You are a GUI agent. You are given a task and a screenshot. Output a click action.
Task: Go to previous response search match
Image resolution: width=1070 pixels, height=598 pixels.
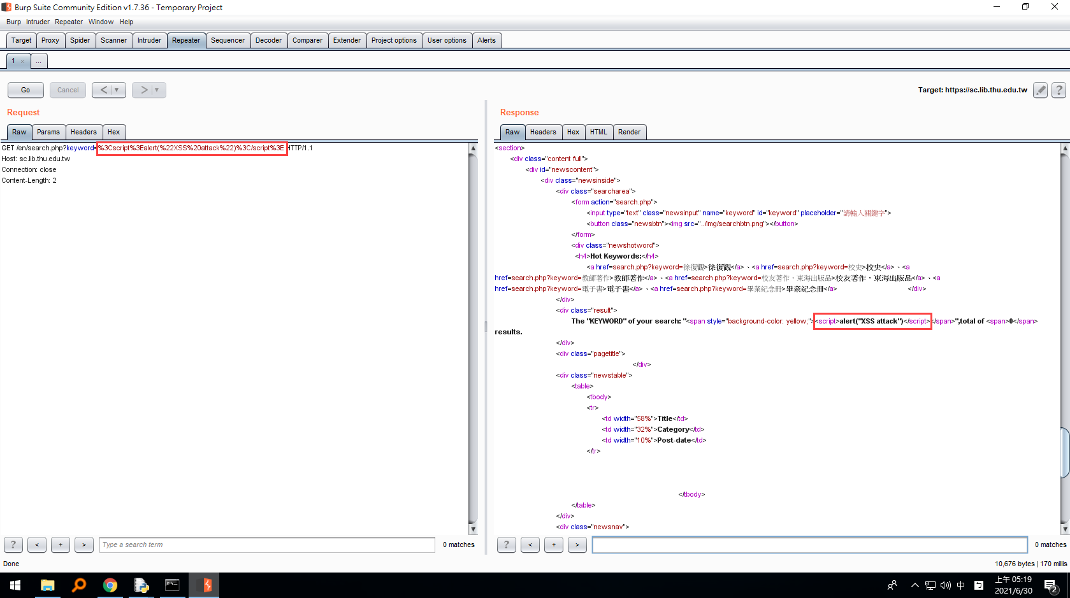[530, 545]
